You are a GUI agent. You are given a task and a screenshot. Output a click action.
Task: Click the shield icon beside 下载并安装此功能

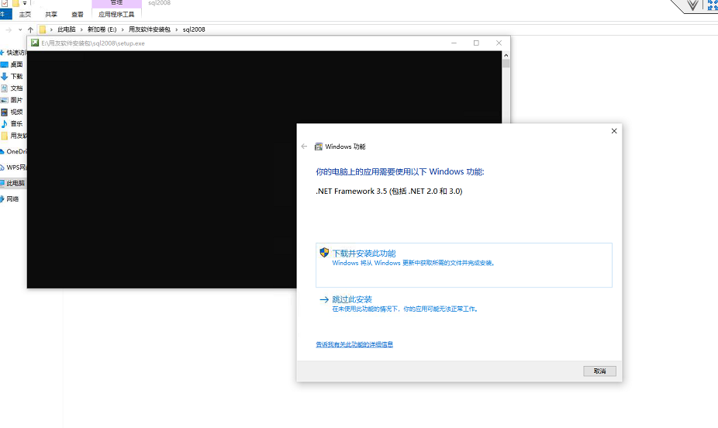pos(324,252)
